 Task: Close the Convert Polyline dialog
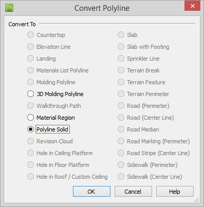pyautogui.click(x=192, y=6)
